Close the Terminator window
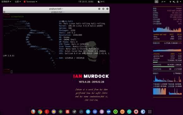The width and height of the screenshot is (183, 115). (107, 9)
